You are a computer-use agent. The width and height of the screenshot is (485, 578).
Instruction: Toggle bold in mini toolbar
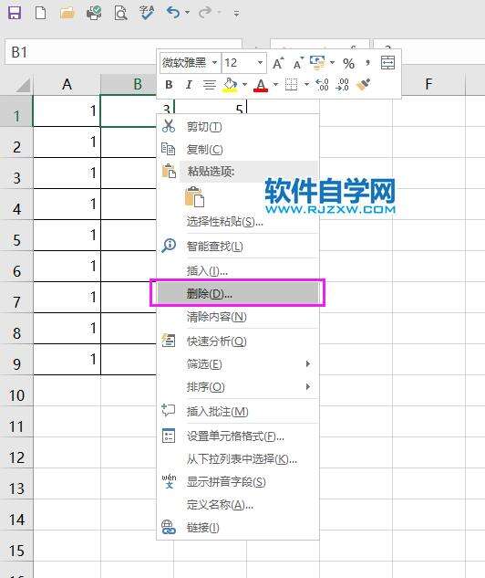[x=169, y=85]
